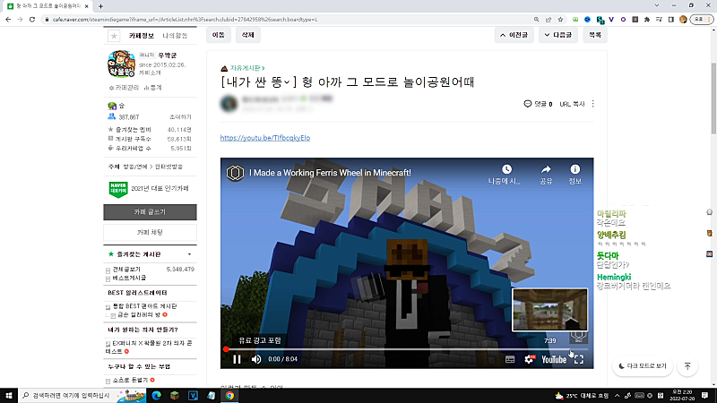
Task: Toggle video subtitles with the captions icon
Action: 510,360
